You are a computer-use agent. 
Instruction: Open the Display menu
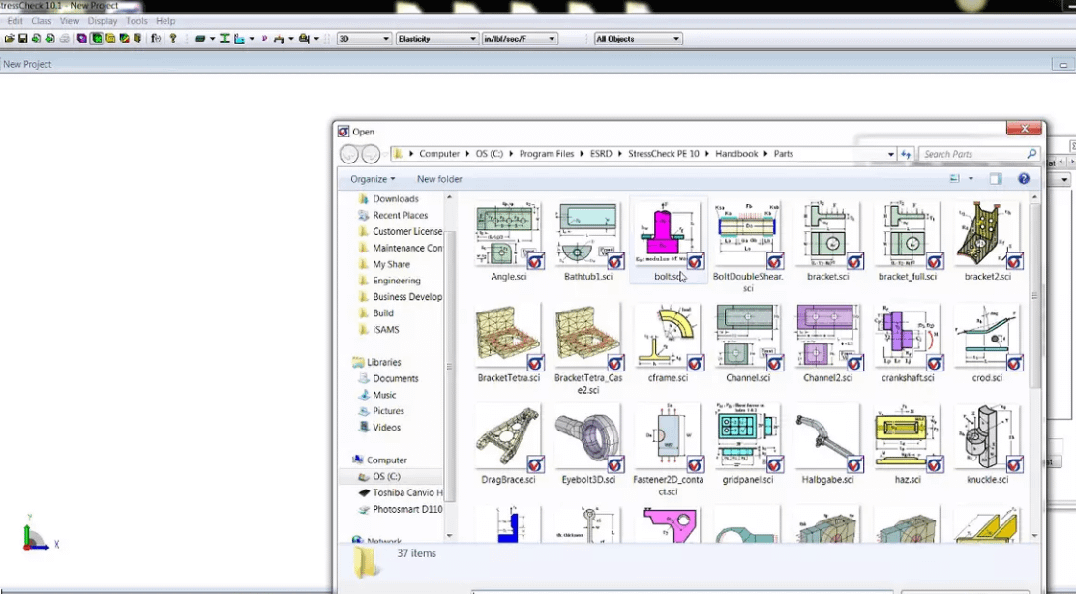(x=102, y=21)
